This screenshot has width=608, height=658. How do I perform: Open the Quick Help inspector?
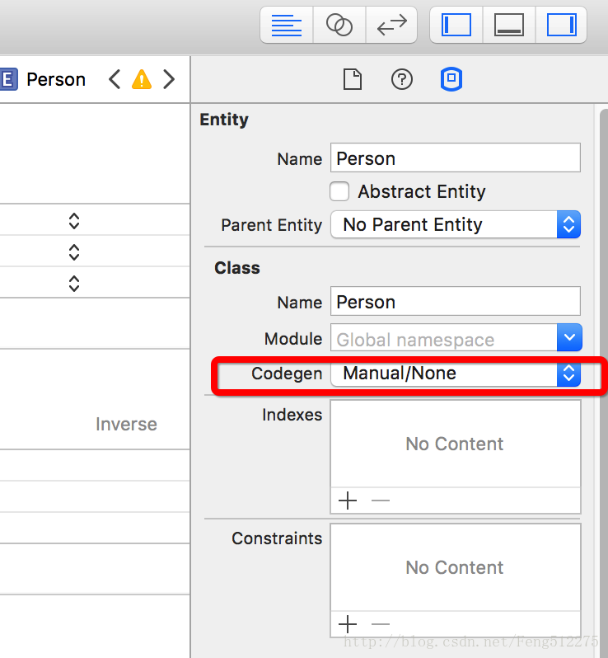[402, 80]
